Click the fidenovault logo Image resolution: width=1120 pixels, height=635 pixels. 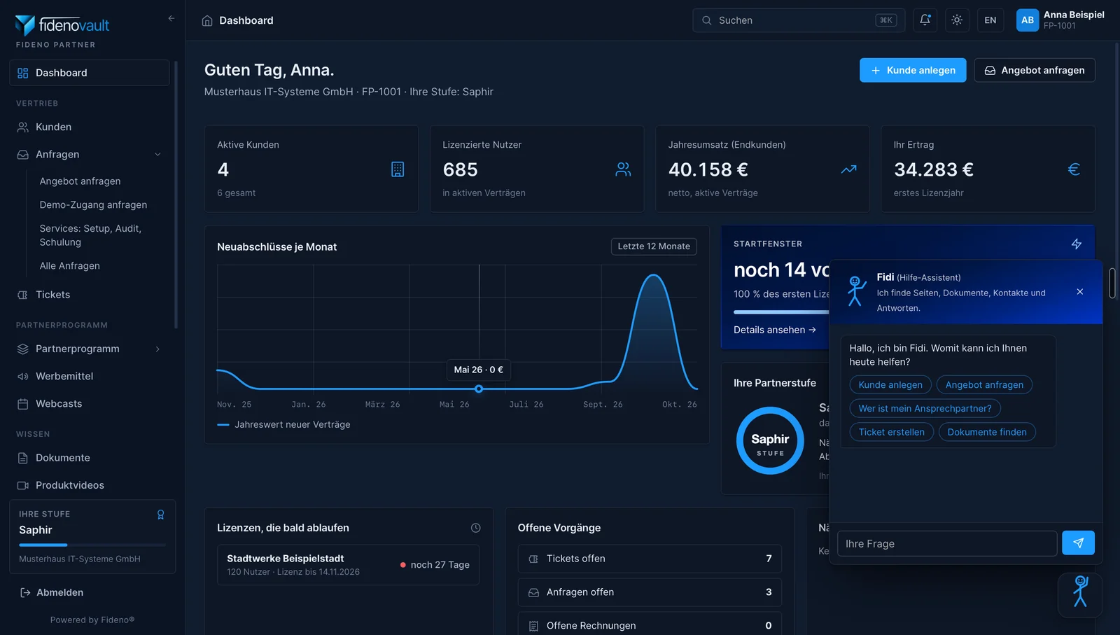62,25
